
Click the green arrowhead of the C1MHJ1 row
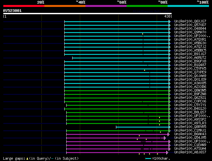coord(170,131)
